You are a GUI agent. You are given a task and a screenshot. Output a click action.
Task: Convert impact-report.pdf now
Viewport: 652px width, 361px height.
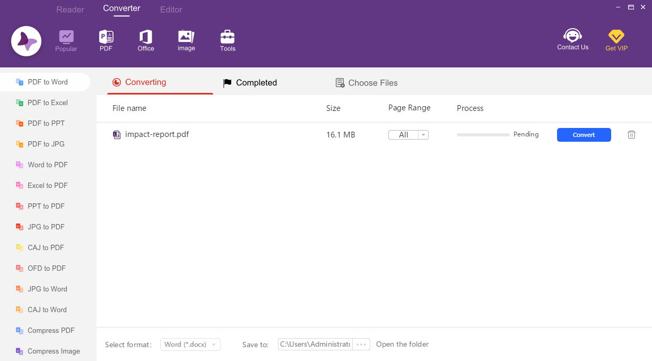(584, 134)
